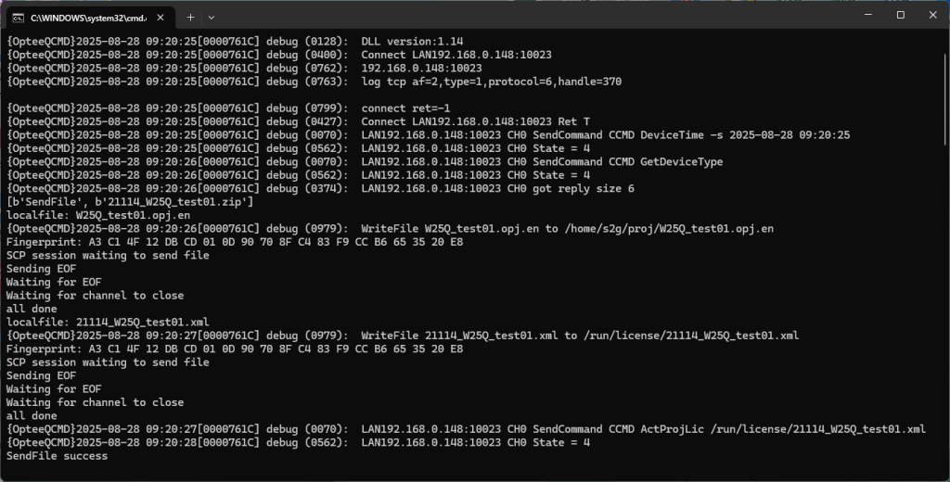This screenshot has height=482, width=950.
Task: Maximize the terminal window
Action: [900, 15]
